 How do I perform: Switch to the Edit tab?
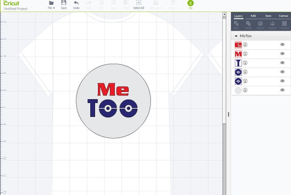[x=253, y=16]
